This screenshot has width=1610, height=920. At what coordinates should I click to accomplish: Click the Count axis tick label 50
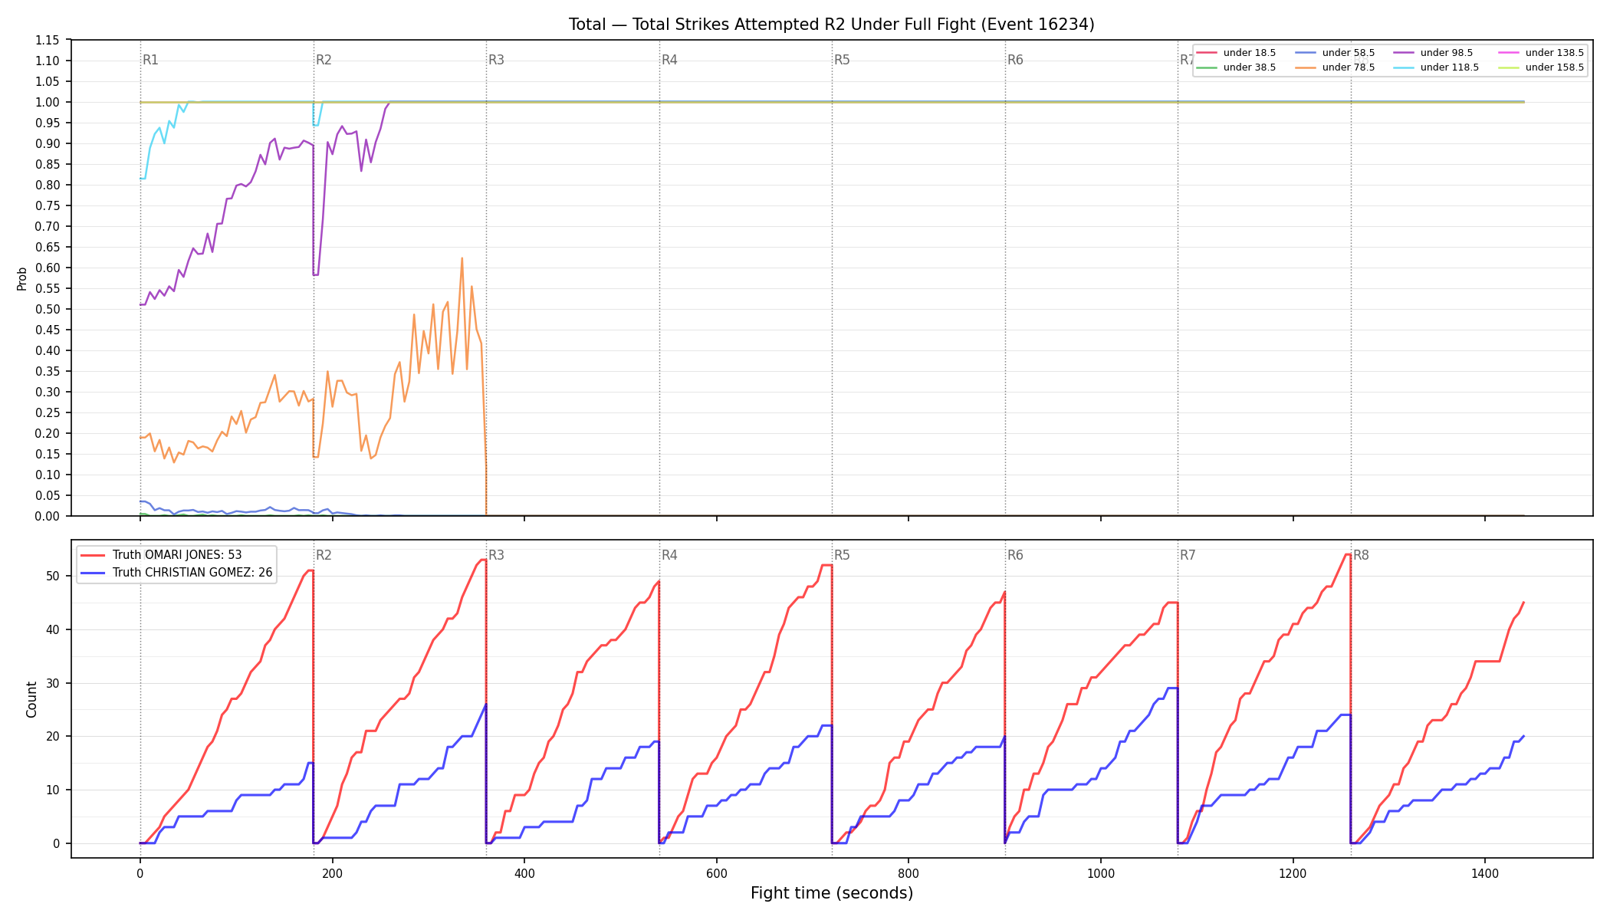coord(54,576)
